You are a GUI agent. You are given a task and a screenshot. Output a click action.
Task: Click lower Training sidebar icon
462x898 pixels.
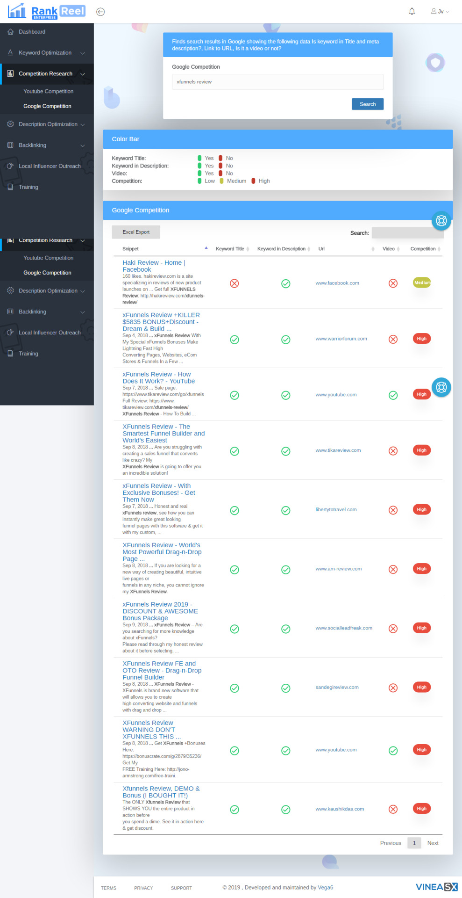pos(10,353)
